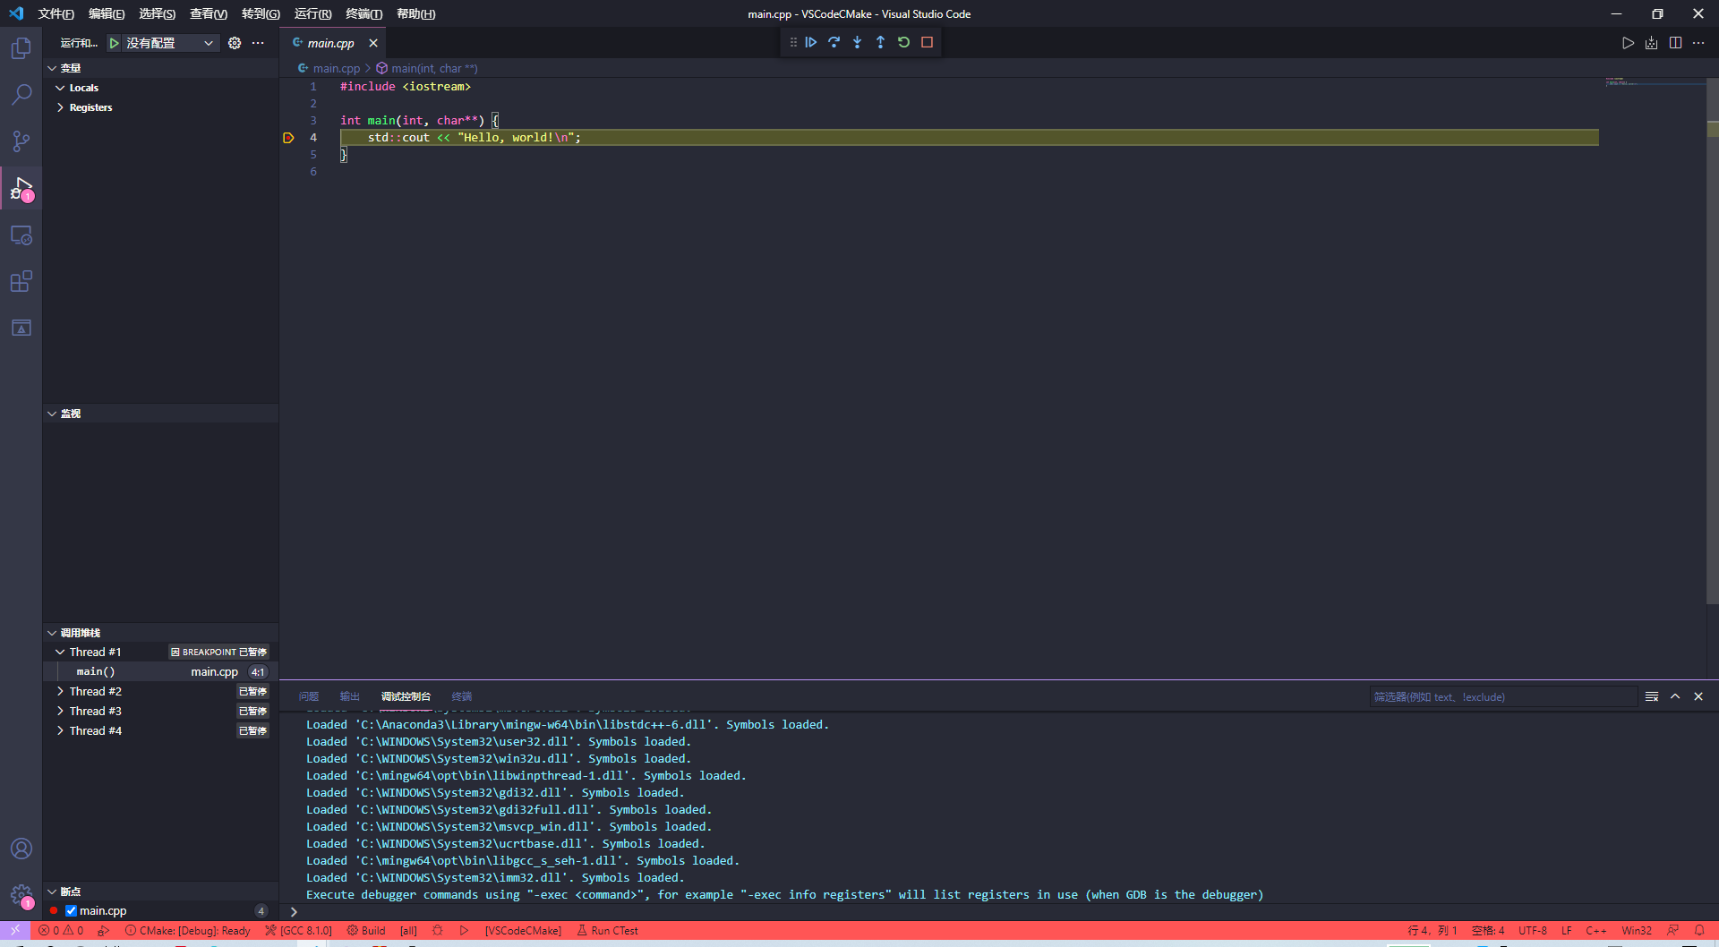Viewport: 1719px width, 947px height.
Task: Click the Step Into debug icon
Action: coord(857,42)
